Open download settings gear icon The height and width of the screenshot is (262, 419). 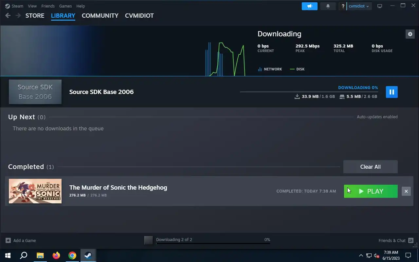coord(410,34)
